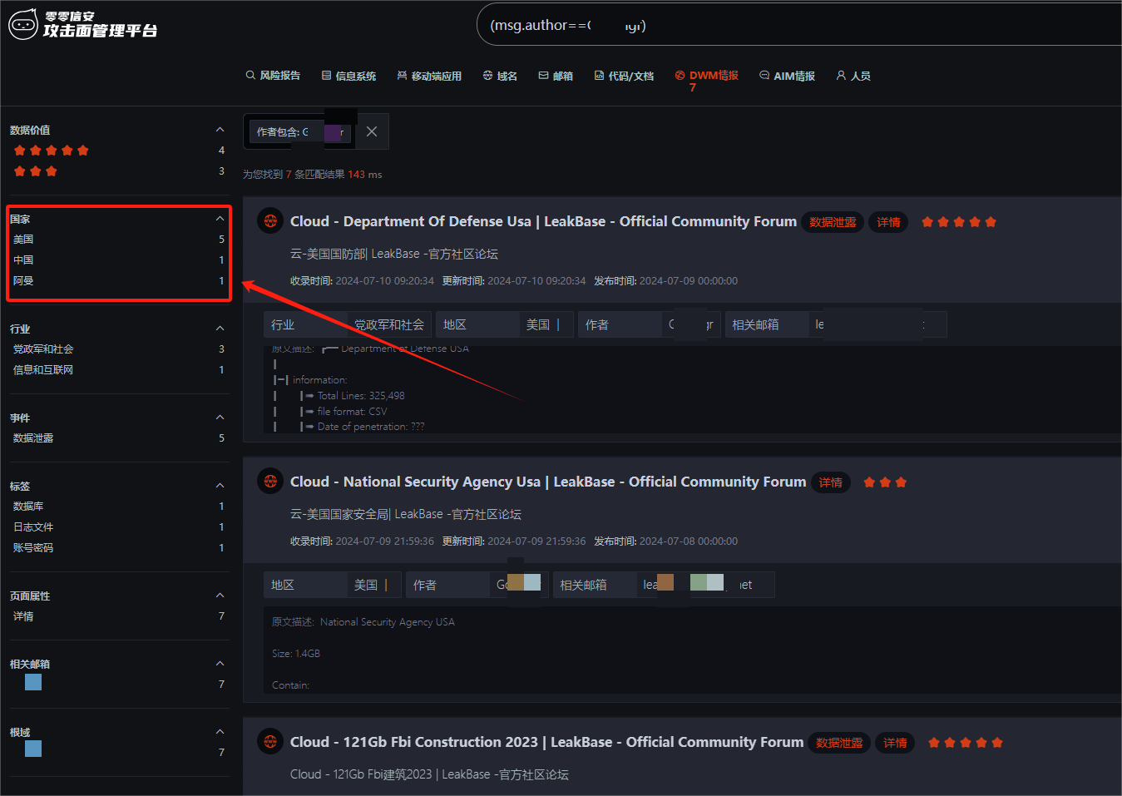Screen dimensions: 1122x796
Task: Collapse the 相关邮箱 filter section
Action: pos(220,664)
